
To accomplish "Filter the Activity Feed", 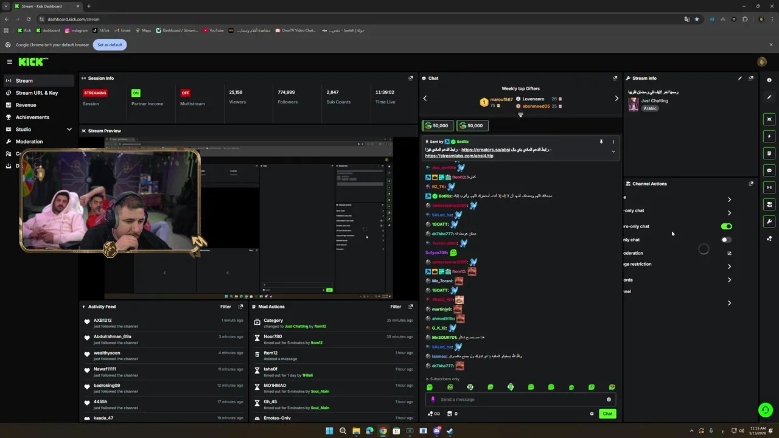I will [226, 307].
